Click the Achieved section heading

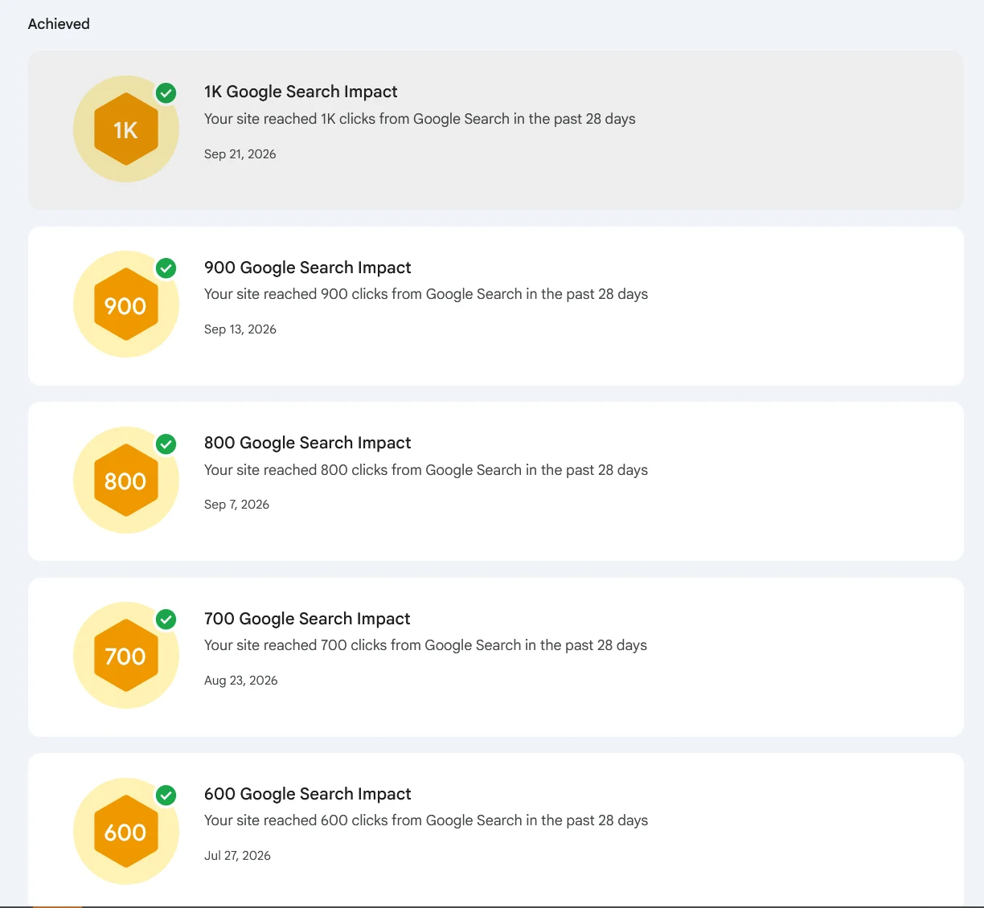(x=59, y=24)
